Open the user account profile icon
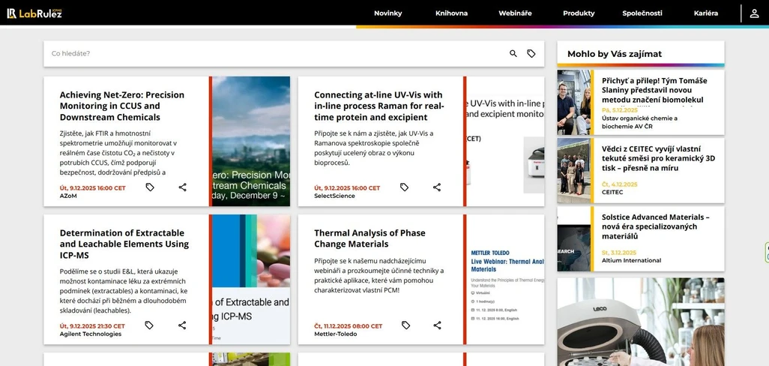This screenshot has width=769, height=366. [x=754, y=13]
